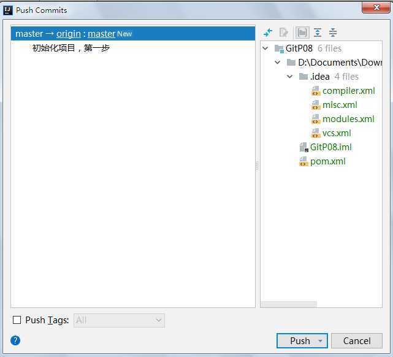Collapse the .idea folder node
The image size is (393, 357).
290,76
